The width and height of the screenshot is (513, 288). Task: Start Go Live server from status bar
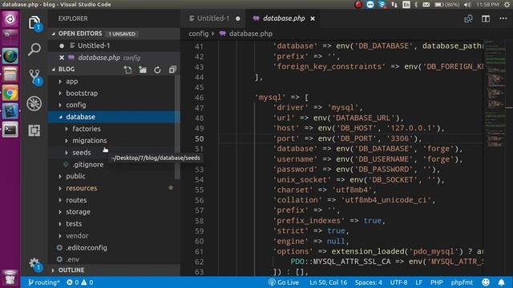pyautogui.click(x=283, y=282)
